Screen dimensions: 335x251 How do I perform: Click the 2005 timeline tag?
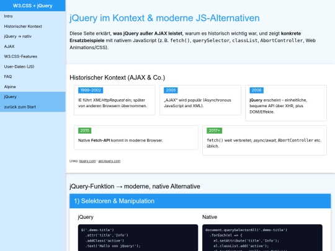click(171, 90)
